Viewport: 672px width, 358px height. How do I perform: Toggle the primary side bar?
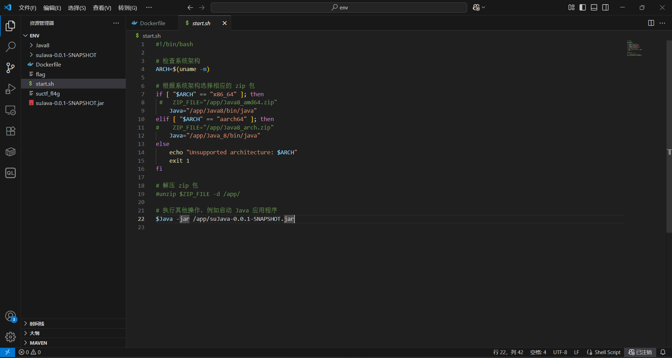click(583, 7)
